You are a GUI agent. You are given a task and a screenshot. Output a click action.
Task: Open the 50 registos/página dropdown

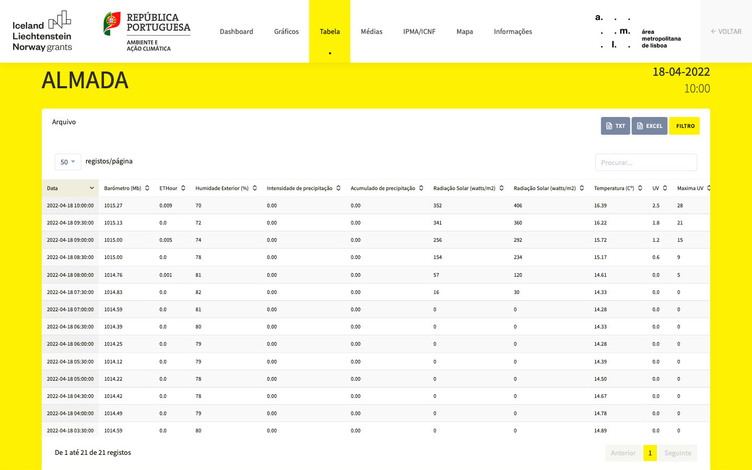68,162
